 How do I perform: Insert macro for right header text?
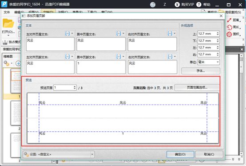170,33
